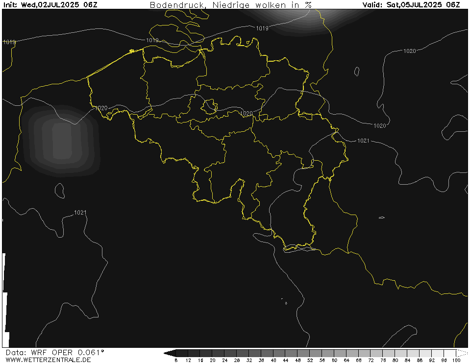
Task: Click the 1019 isobar label beside the top cloud patch
Action: click(x=262, y=28)
